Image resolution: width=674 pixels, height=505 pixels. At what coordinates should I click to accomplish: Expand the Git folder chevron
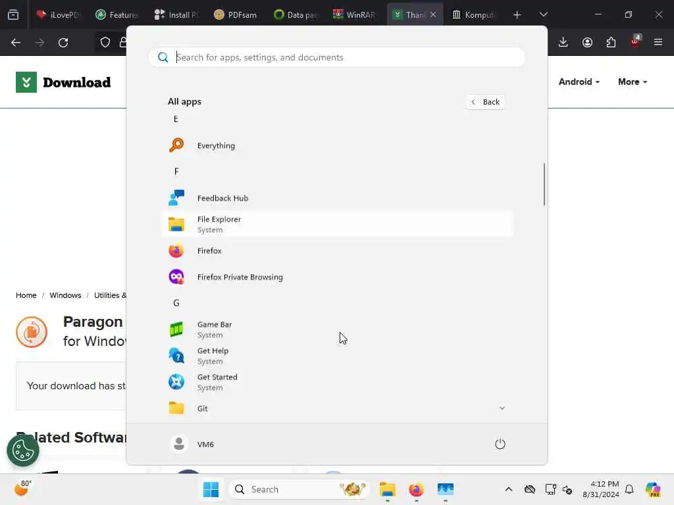point(502,408)
